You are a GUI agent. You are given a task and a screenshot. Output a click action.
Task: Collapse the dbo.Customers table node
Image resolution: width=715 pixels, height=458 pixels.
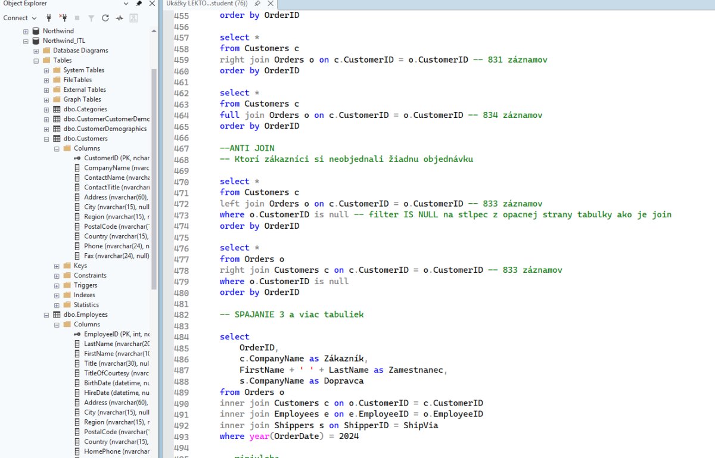coord(46,139)
